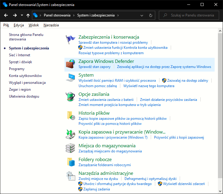Open recent locations dropdown arrow
This screenshot has width=223, height=194.
[22, 15]
